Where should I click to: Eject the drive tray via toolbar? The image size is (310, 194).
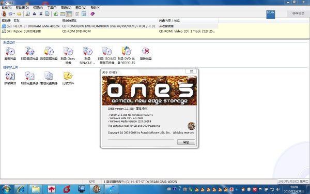[x=35, y=14]
